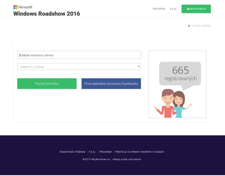The height and width of the screenshot is (176, 225).
Task: Click the home icon in breadcrumb
Action: (x=189, y=26)
